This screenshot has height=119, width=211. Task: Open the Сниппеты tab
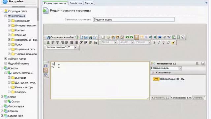198,98
